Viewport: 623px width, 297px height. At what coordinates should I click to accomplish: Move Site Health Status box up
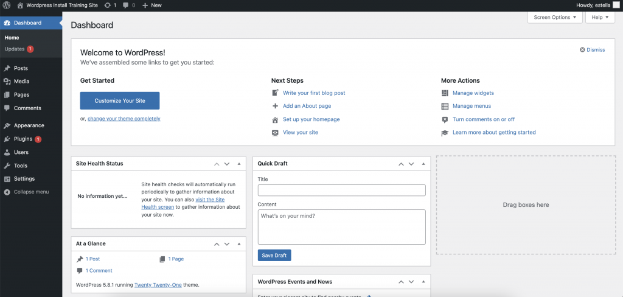click(x=217, y=164)
